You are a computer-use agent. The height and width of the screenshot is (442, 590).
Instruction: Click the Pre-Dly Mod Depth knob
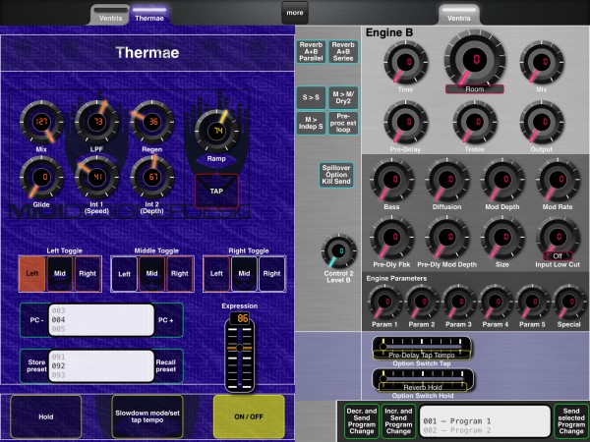447,238
